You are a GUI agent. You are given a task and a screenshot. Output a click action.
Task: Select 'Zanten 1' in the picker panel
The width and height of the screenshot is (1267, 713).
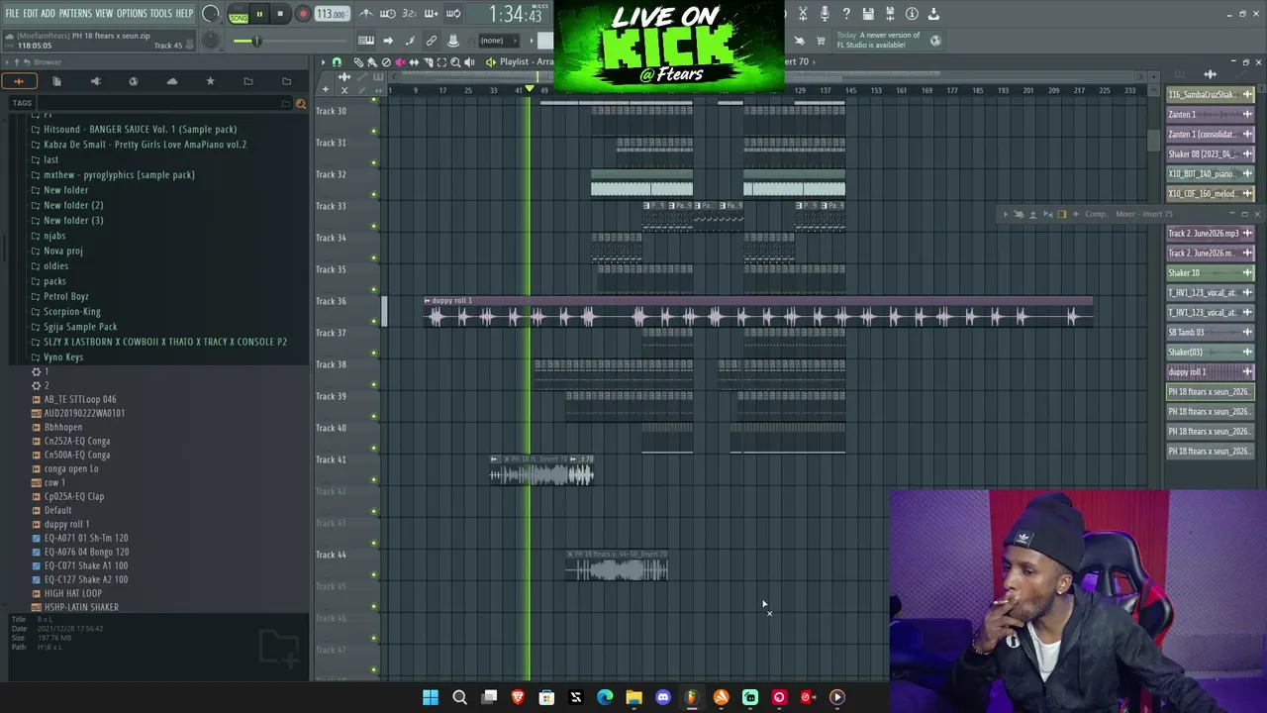[1210, 115]
